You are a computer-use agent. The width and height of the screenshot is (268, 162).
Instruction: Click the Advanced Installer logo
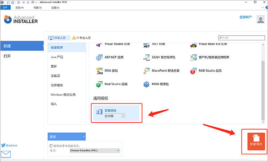[x=21, y=20]
